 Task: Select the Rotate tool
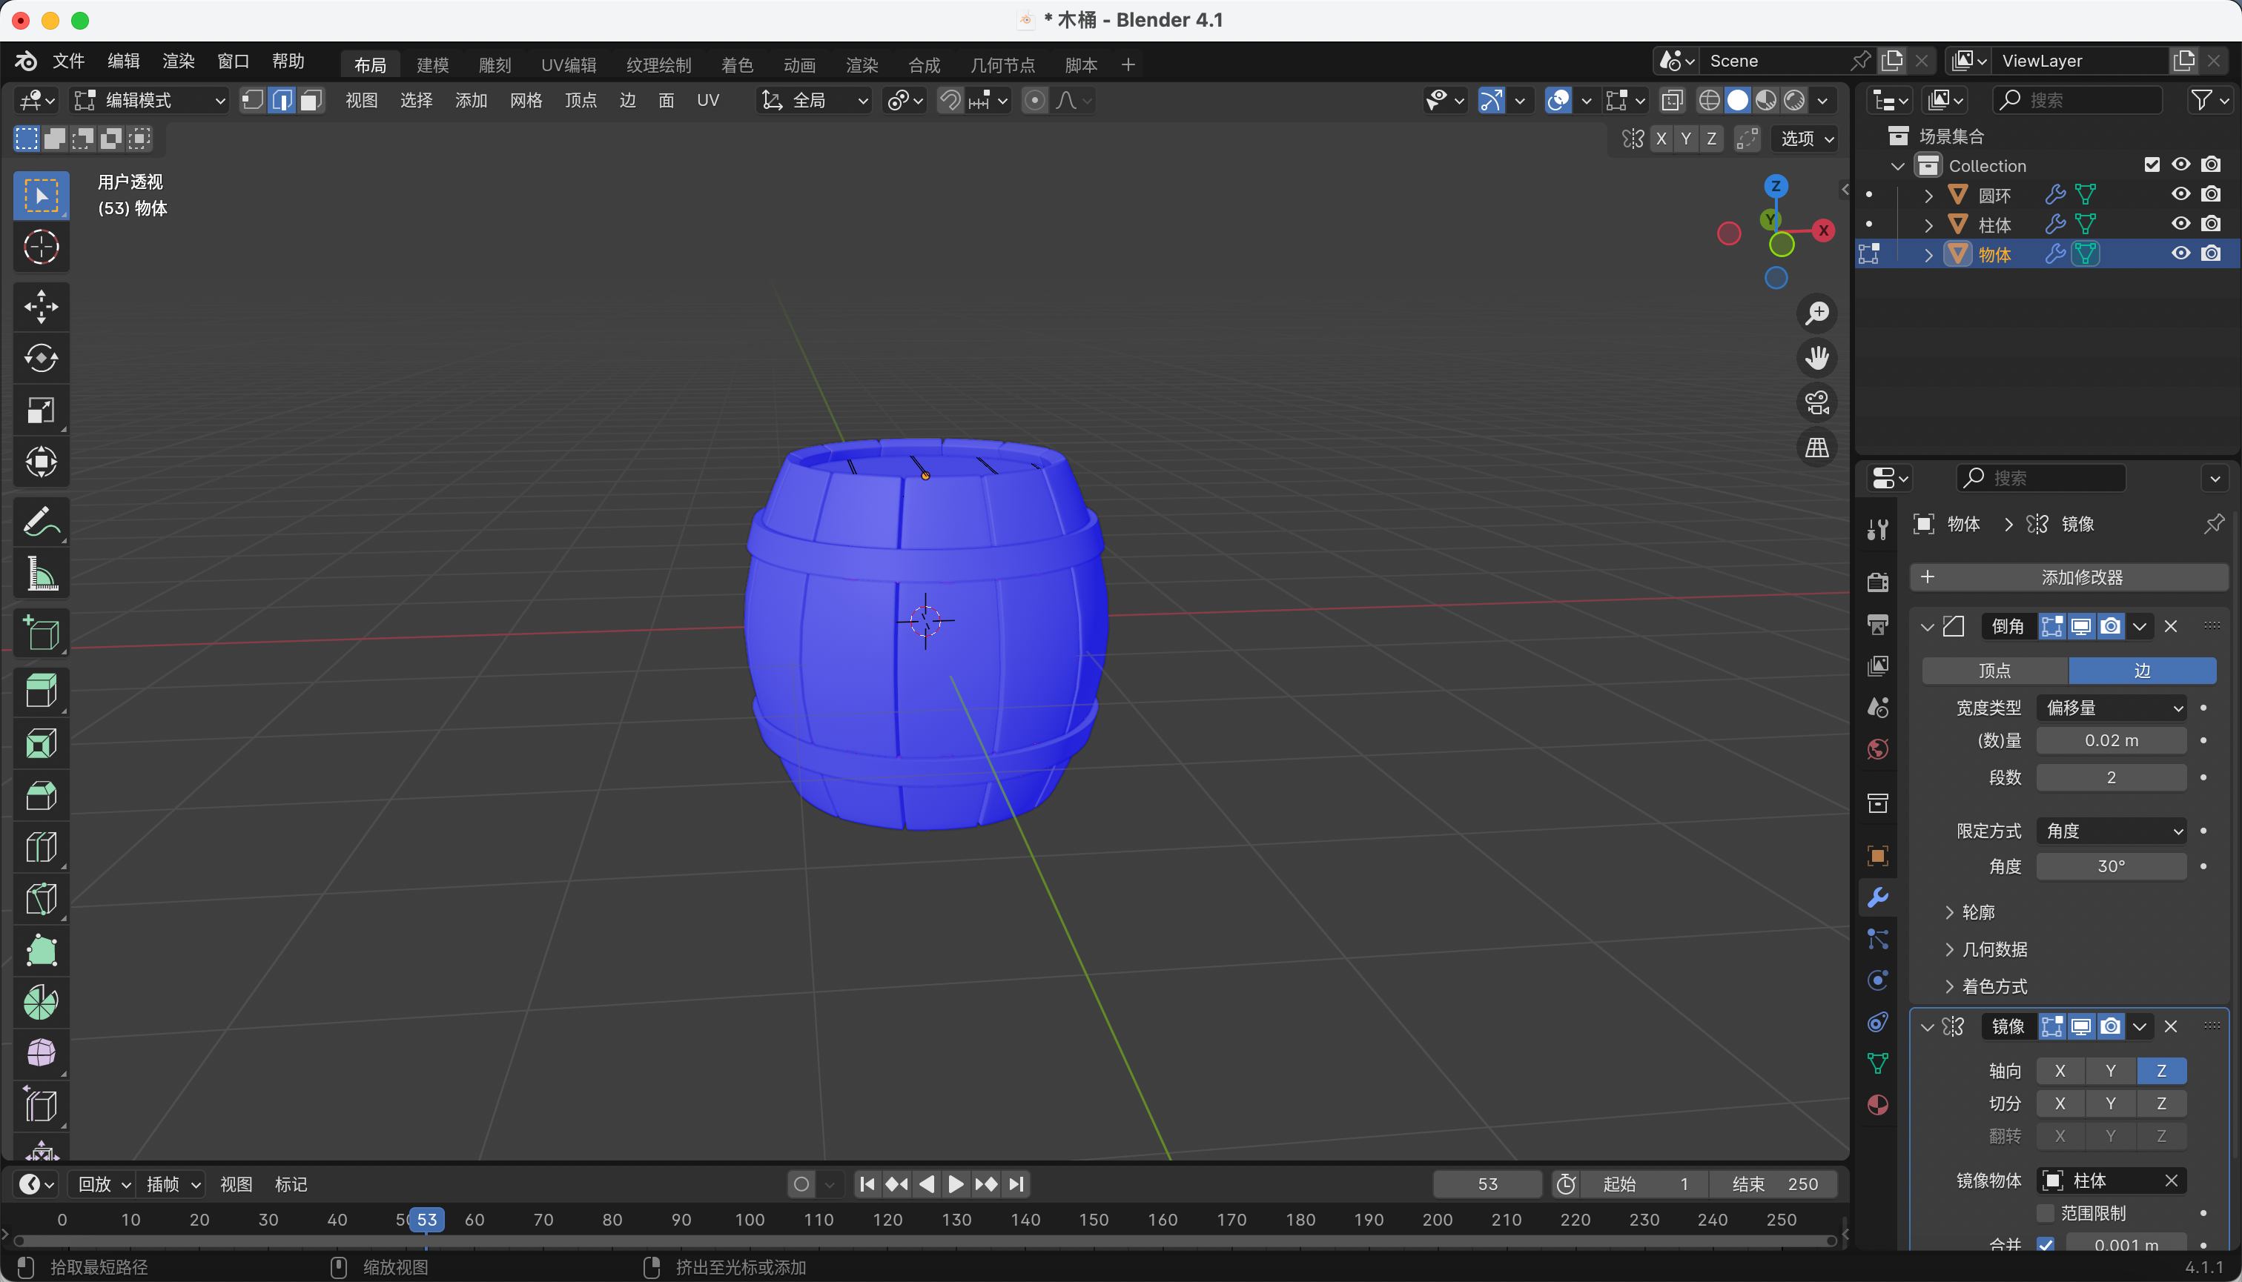[x=41, y=359]
